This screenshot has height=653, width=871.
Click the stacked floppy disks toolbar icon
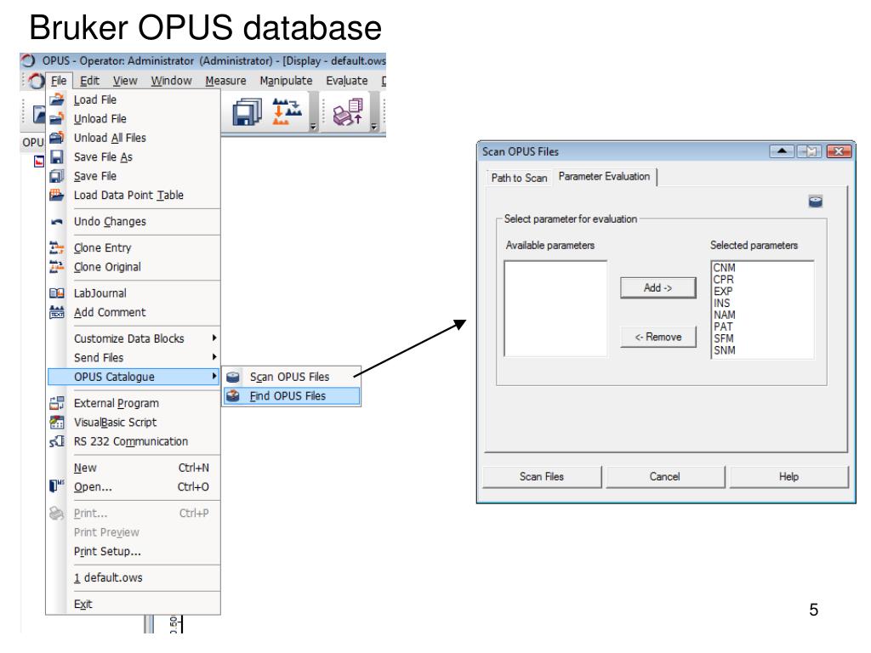[247, 111]
